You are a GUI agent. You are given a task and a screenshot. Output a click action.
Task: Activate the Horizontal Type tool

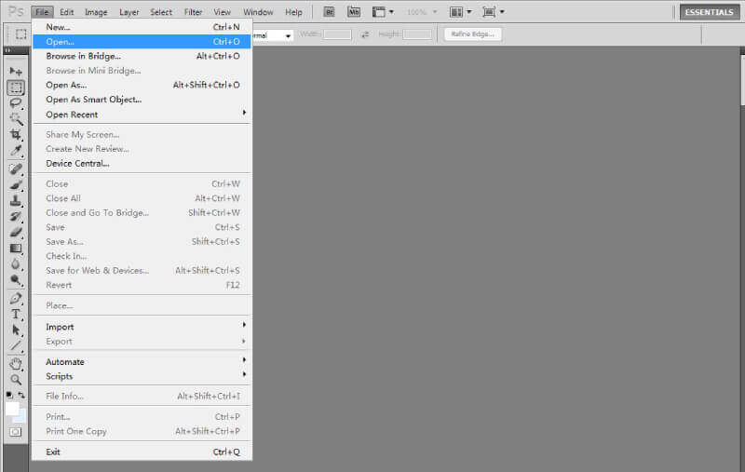click(16, 315)
